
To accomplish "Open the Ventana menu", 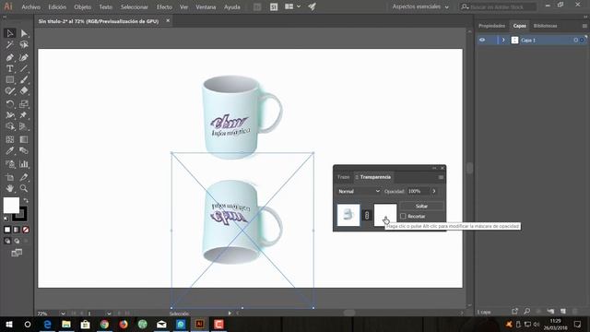I will [x=206, y=7].
